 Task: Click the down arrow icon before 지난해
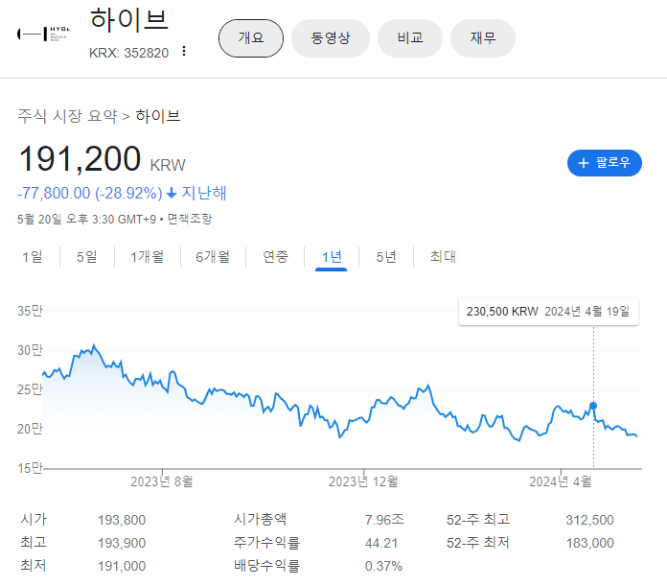[172, 193]
